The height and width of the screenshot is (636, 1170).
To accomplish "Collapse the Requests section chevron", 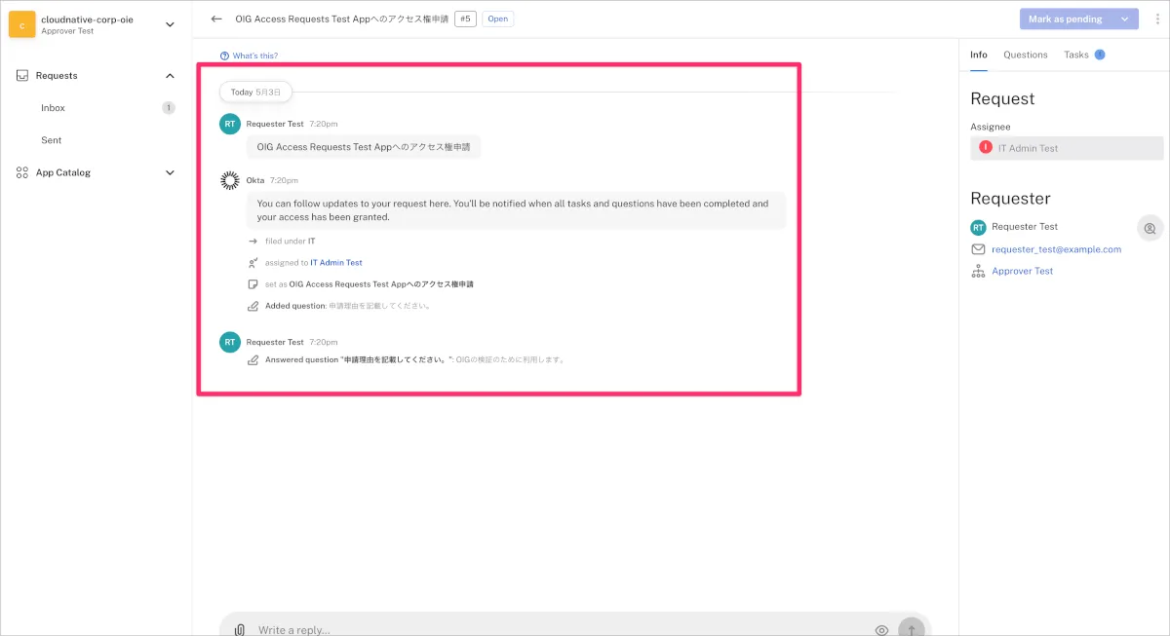I will (x=171, y=76).
